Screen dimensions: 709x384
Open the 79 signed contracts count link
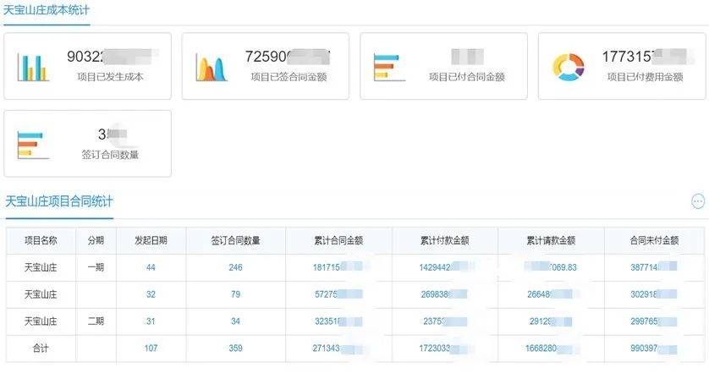pos(235,294)
